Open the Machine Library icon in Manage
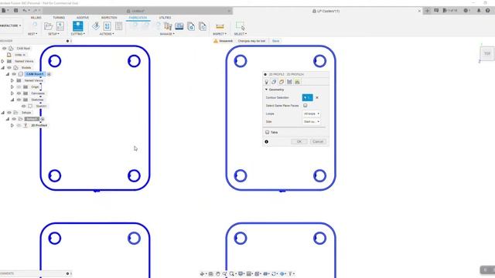This screenshot has width=495, height=278. pos(179,26)
